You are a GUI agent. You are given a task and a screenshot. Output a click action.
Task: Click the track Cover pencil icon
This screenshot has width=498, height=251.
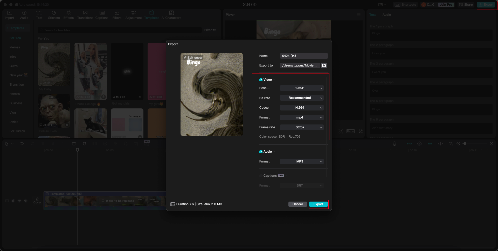[x=37, y=199]
